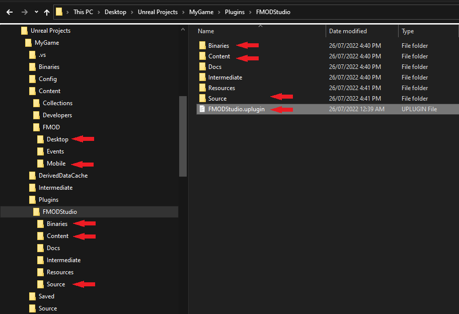Click Resources folder name in file list
This screenshot has width=459, height=314.
tap(221, 88)
